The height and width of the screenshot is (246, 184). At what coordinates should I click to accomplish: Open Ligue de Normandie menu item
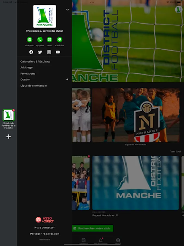(34, 86)
